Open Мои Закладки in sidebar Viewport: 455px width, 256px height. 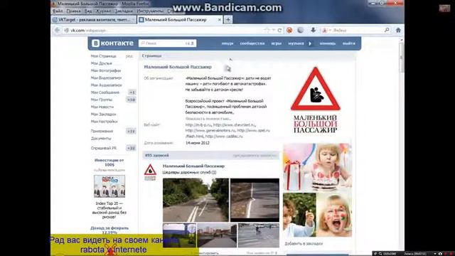point(103,114)
